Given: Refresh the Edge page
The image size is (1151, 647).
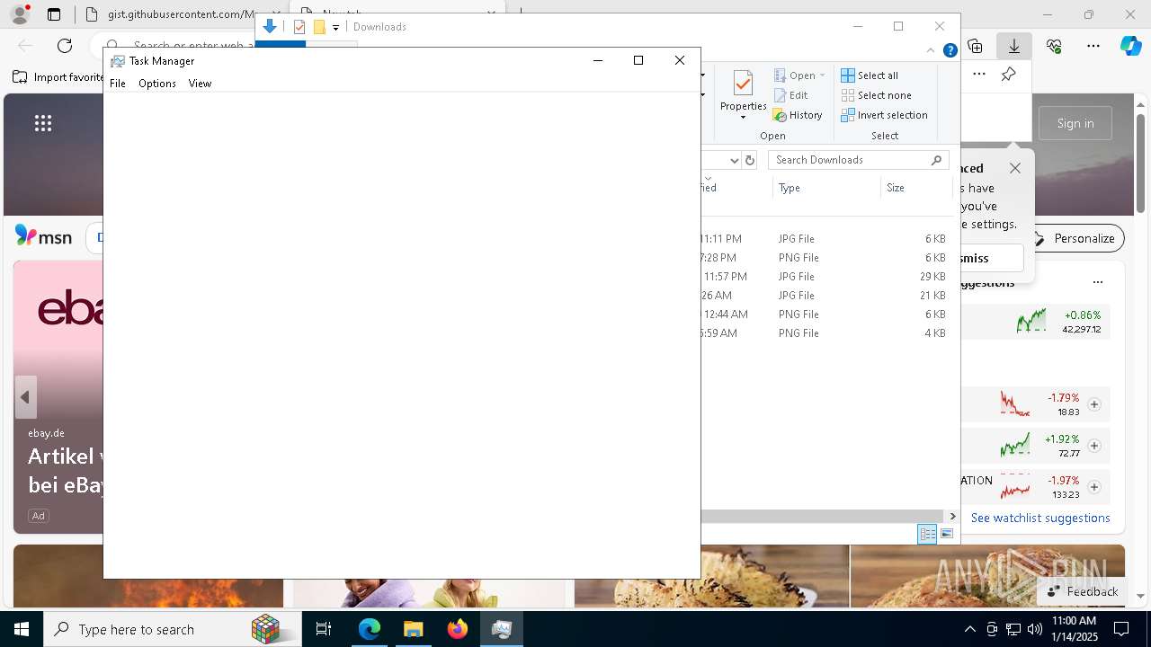Looking at the screenshot, I should 65,46.
